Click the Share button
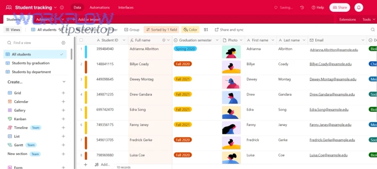The width and height of the screenshot is (377, 169). point(339,8)
